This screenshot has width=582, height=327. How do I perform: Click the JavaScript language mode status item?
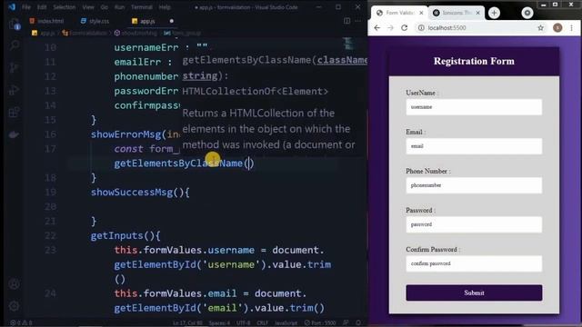click(286, 323)
